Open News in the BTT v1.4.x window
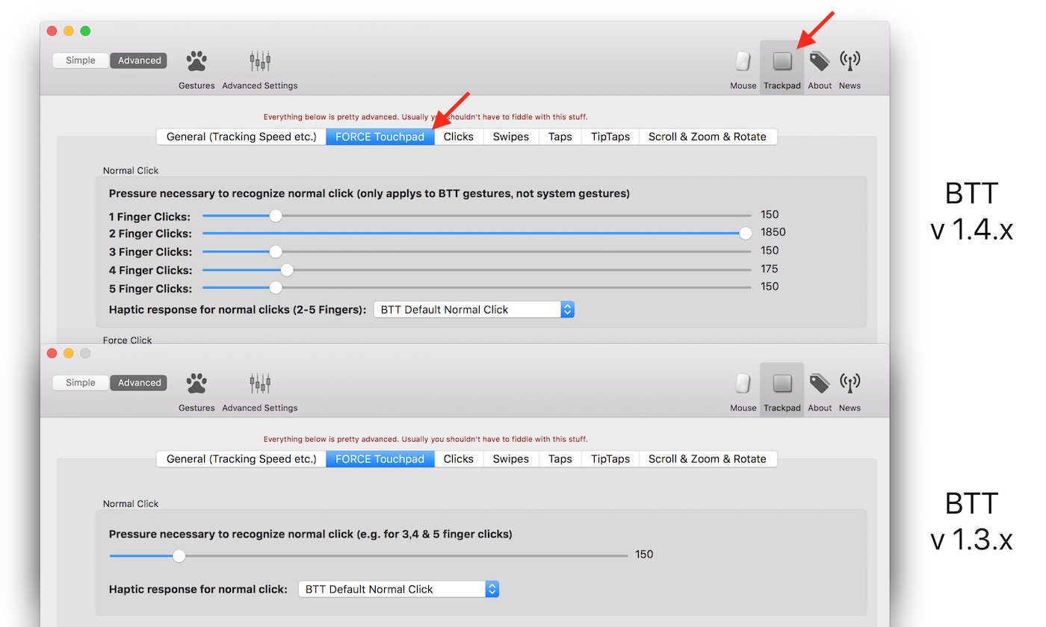The height and width of the screenshot is (627, 1046). [x=850, y=70]
